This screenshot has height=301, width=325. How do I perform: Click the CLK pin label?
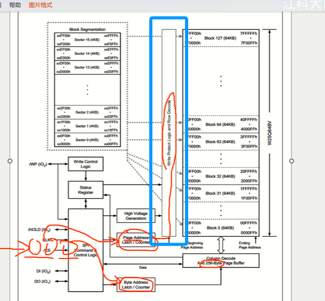point(47,240)
